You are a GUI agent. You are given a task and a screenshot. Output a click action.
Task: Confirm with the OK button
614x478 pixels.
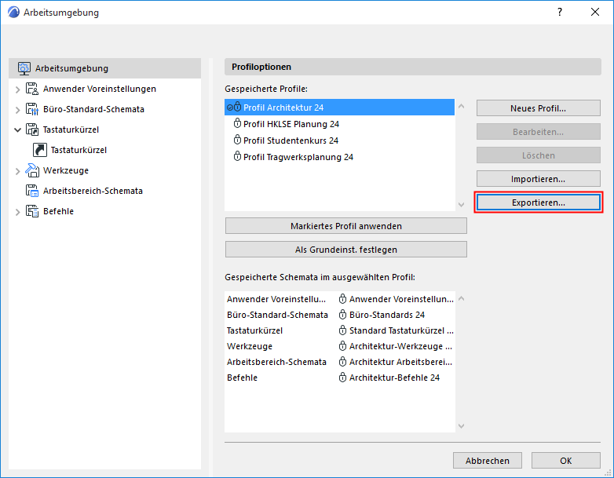coord(566,461)
